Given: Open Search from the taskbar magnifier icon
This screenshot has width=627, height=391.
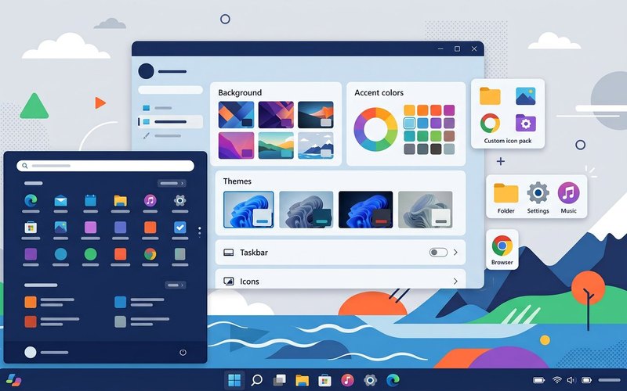Looking at the screenshot, I should tap(256, 380).
